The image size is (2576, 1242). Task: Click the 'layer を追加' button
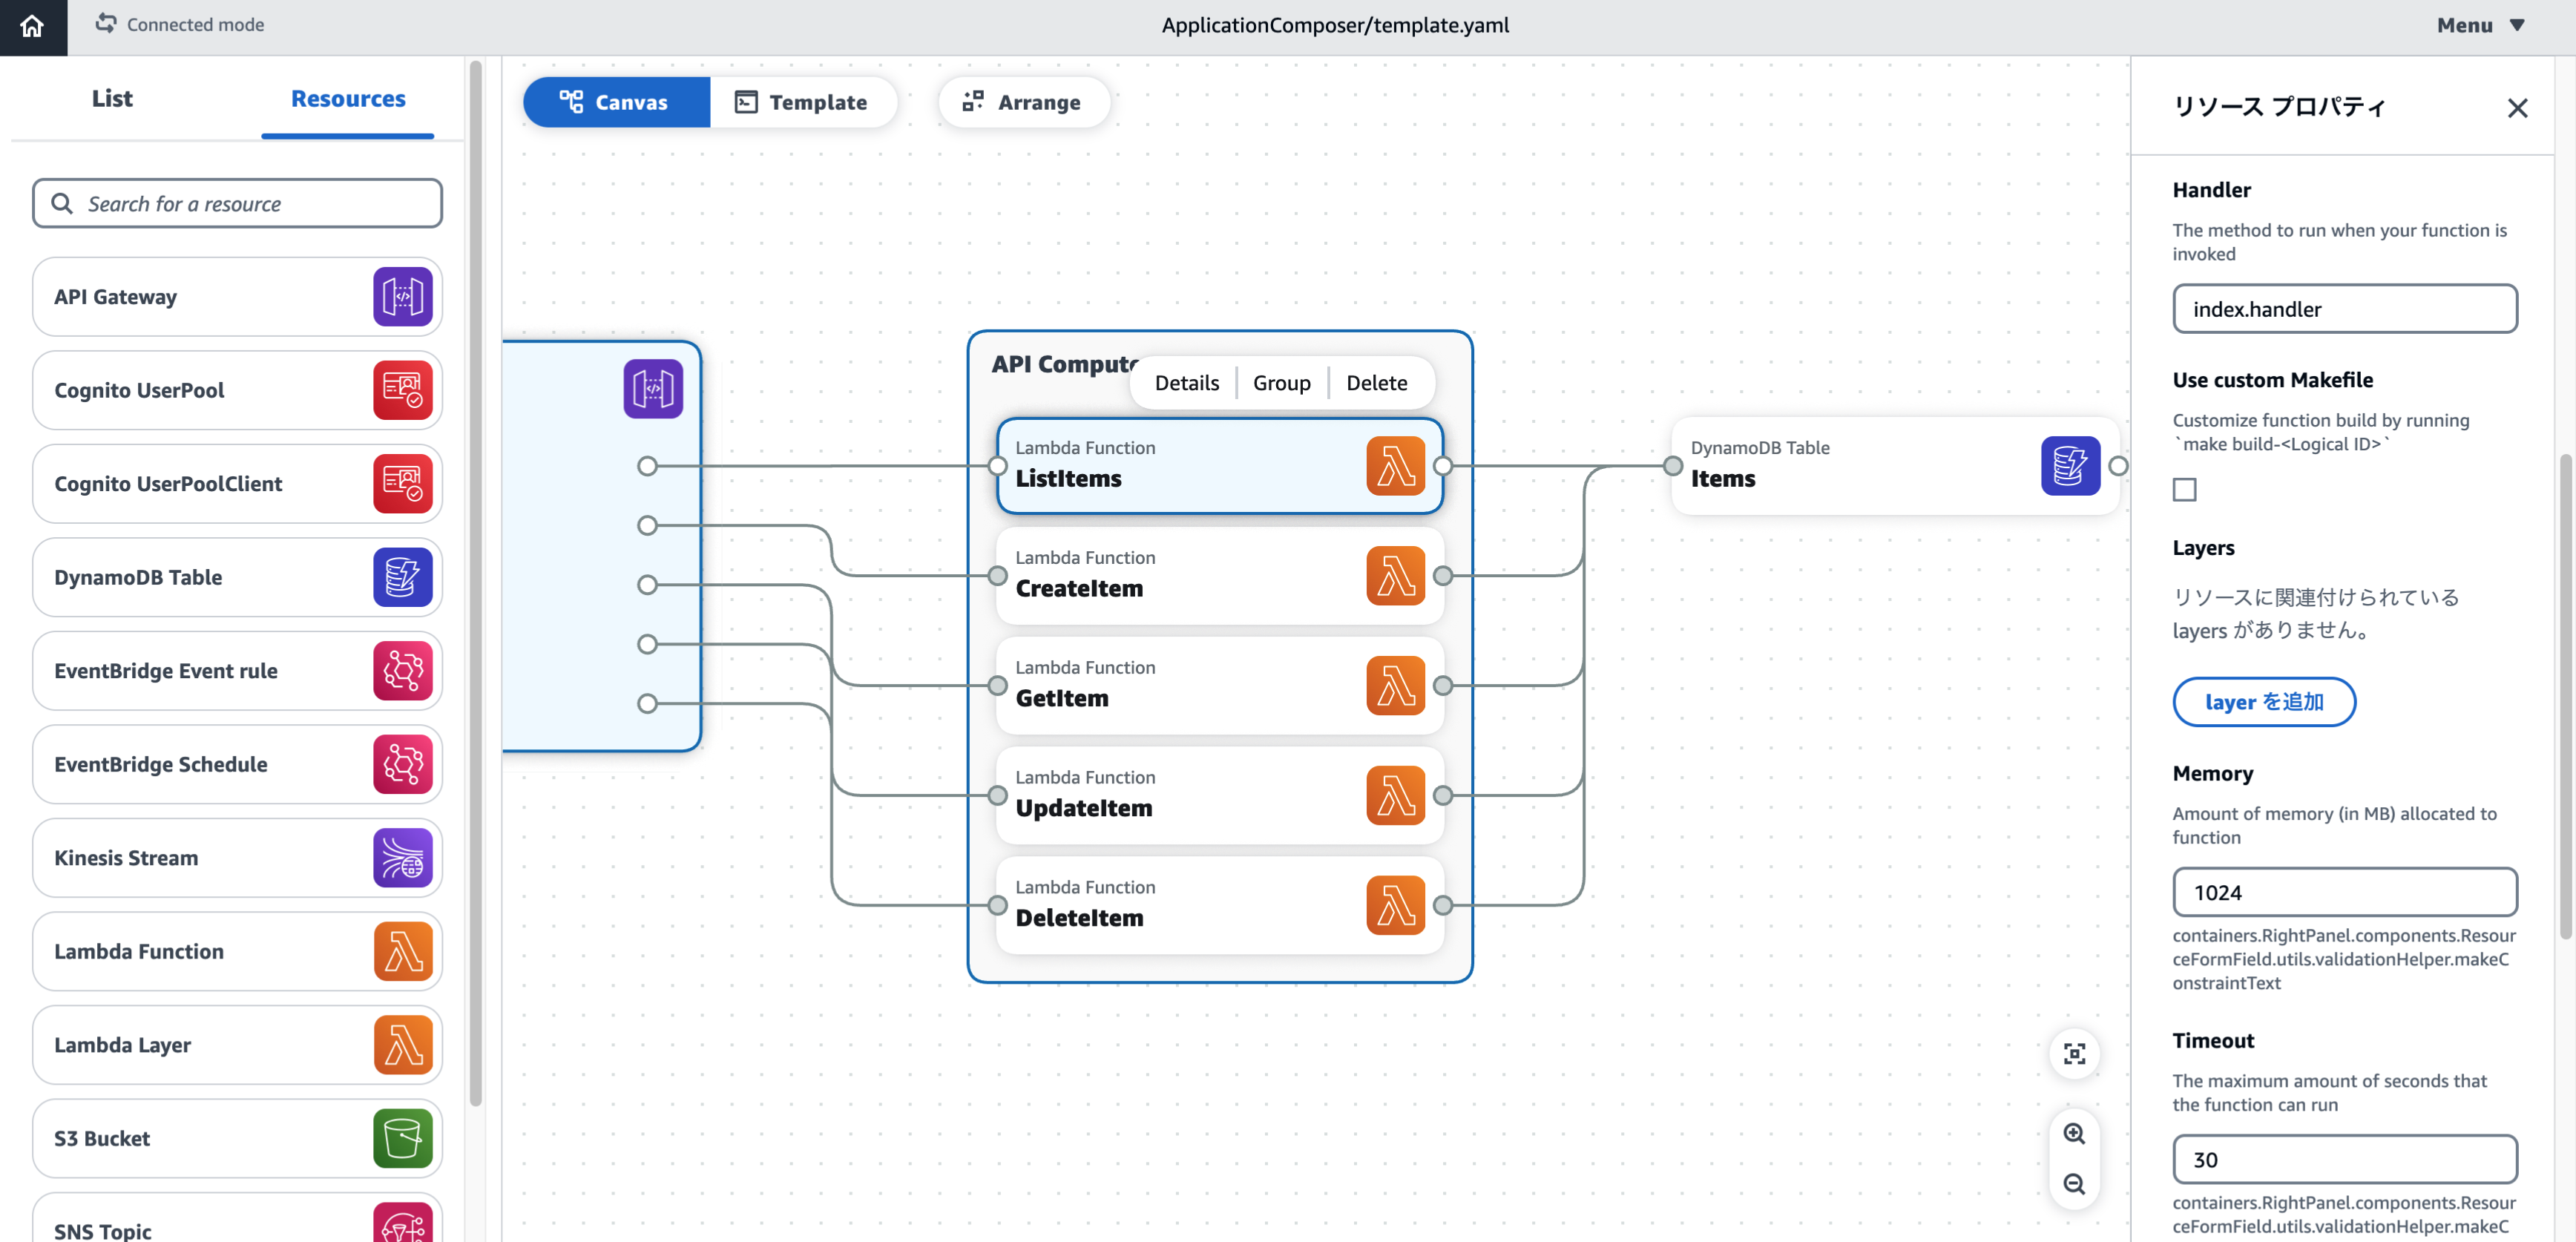coord(2263,702)
